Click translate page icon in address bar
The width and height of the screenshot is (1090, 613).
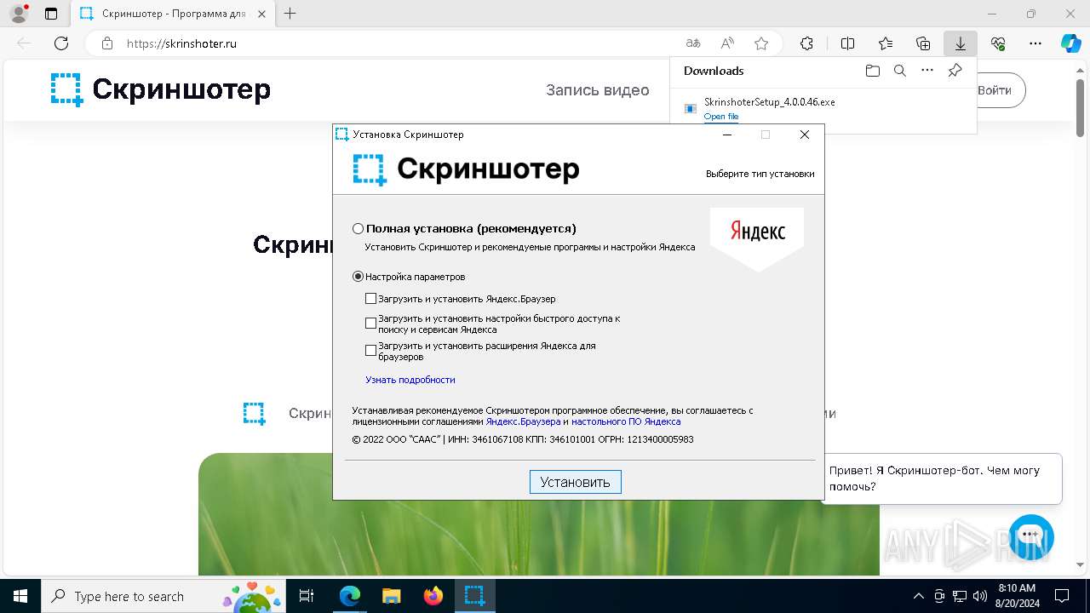coord(693,43)
